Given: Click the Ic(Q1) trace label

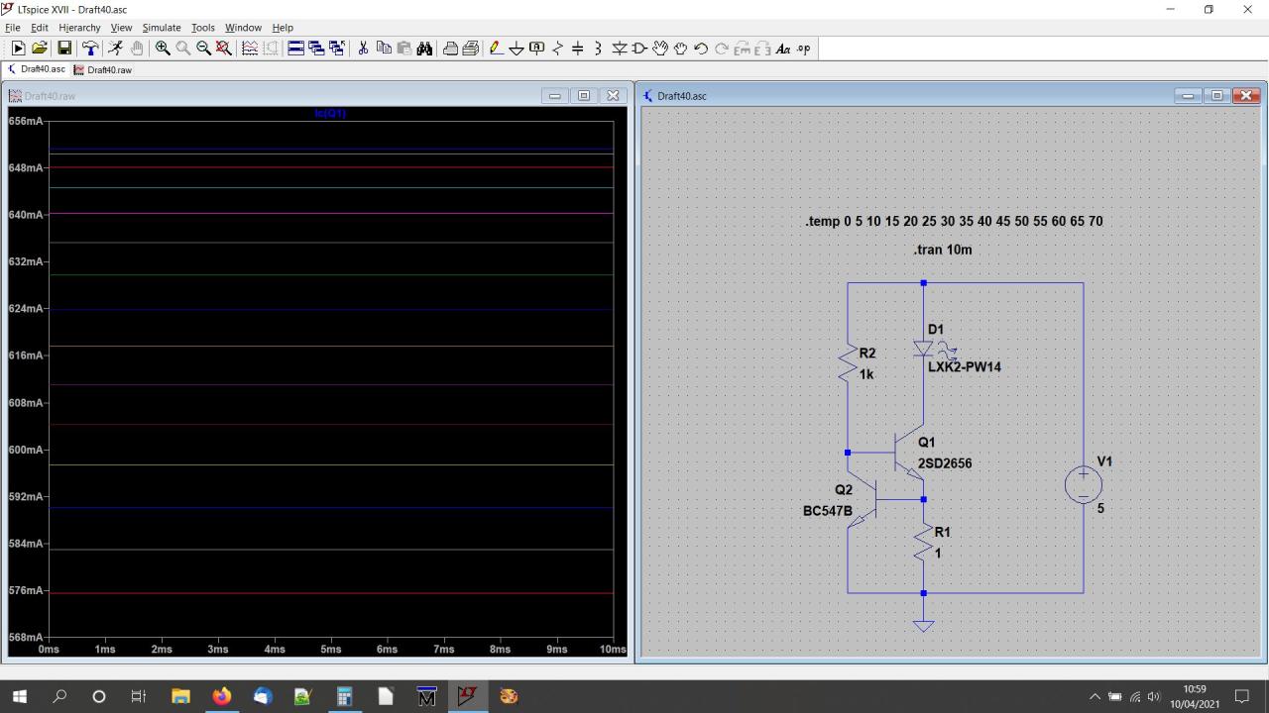Looking at the screenshot, I should (330, 113).
